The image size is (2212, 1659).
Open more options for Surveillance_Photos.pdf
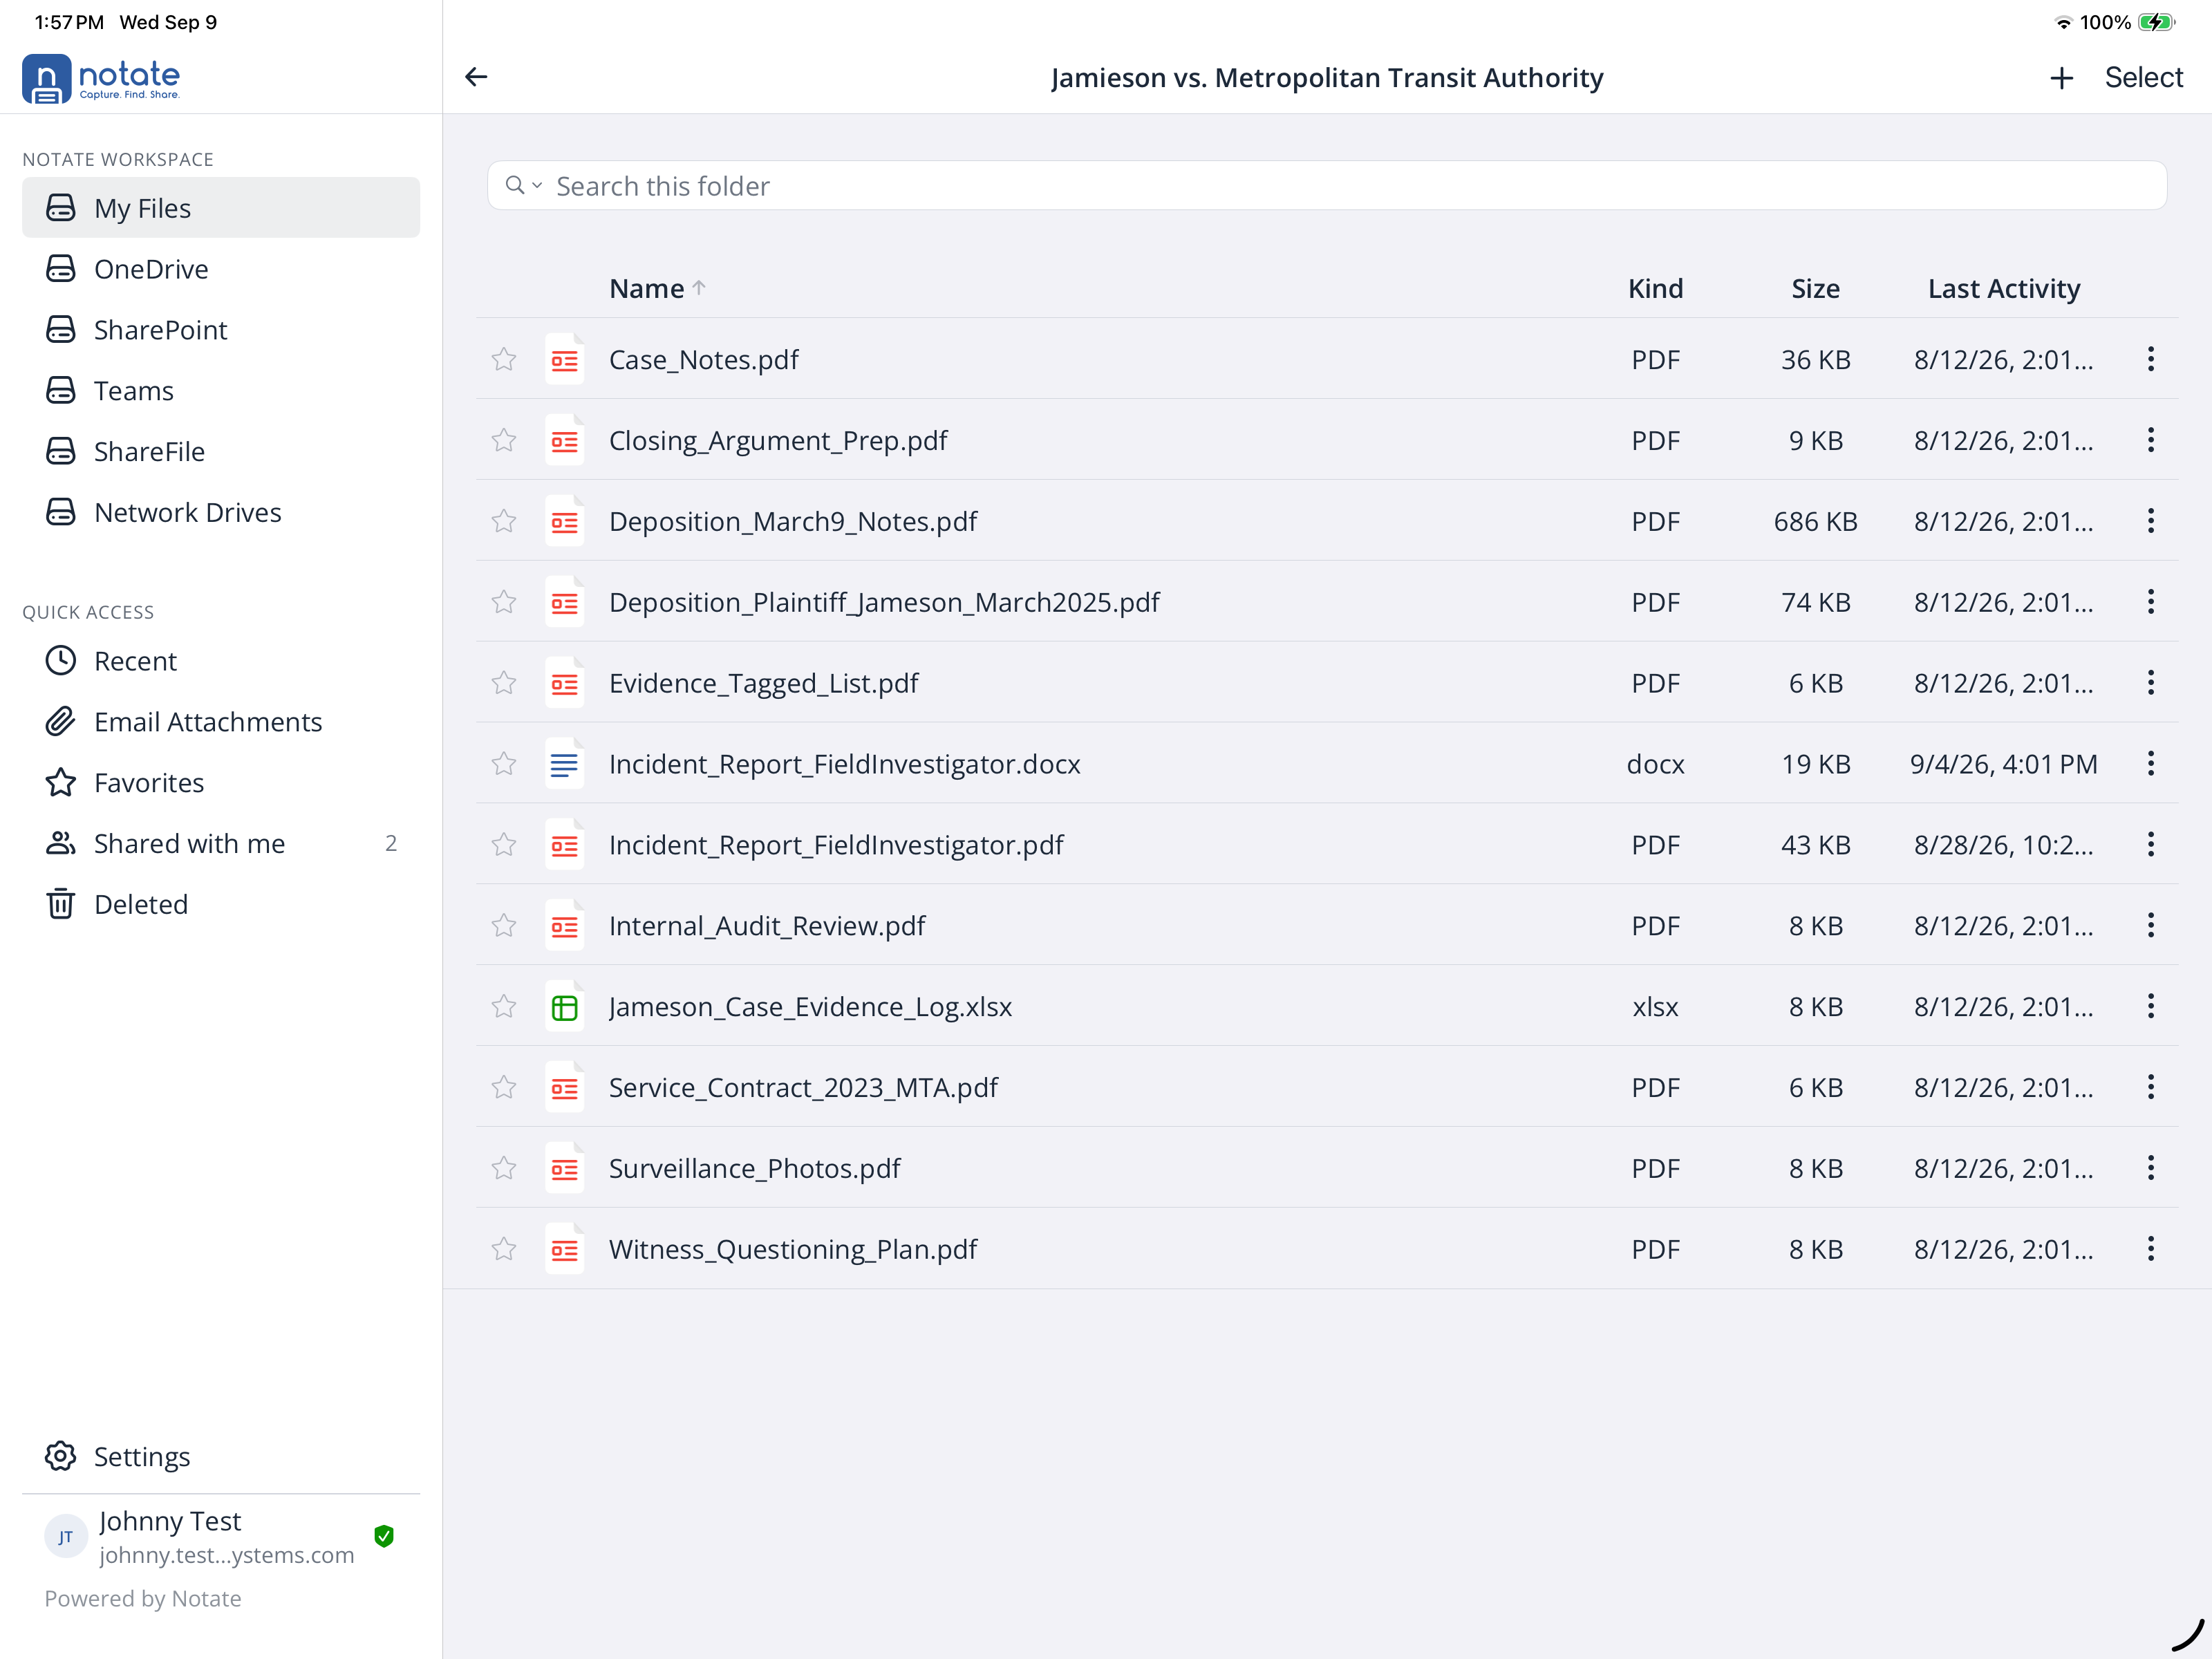2150,1168
